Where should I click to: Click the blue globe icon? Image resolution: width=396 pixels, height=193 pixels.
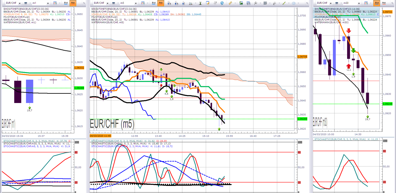pos(222,3)
